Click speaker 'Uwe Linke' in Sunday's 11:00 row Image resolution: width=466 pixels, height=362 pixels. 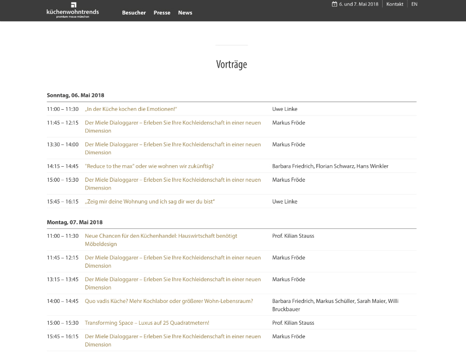[285, 109]
